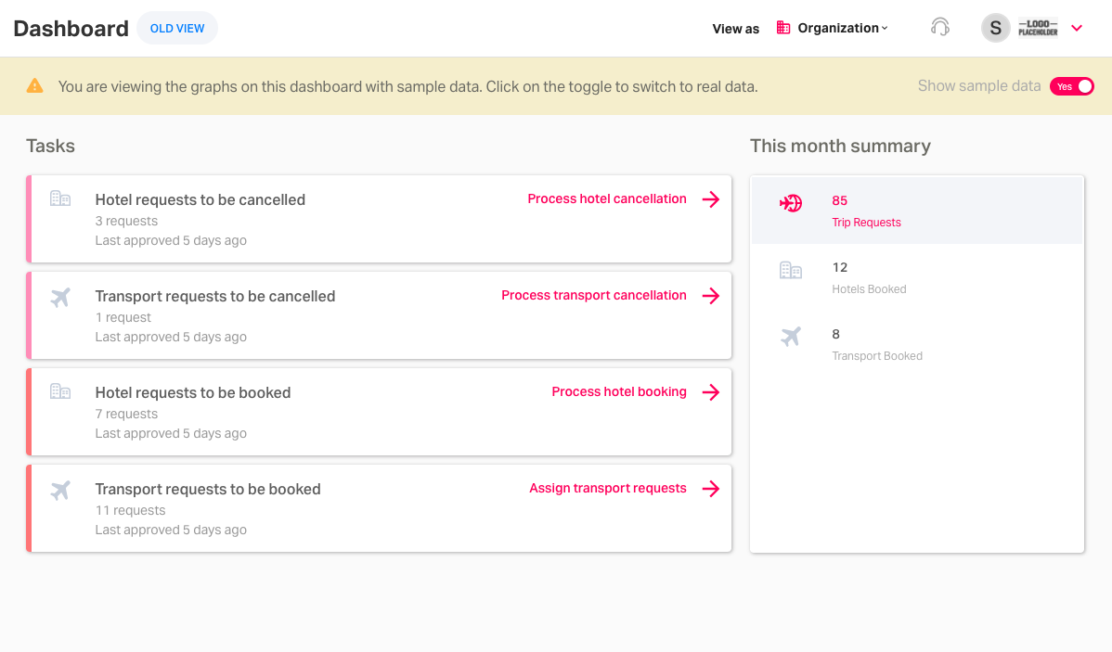Switch to the OLD VIEW dashboard
The height and width of the screenshot is (652, 1112).
[177, 28]
